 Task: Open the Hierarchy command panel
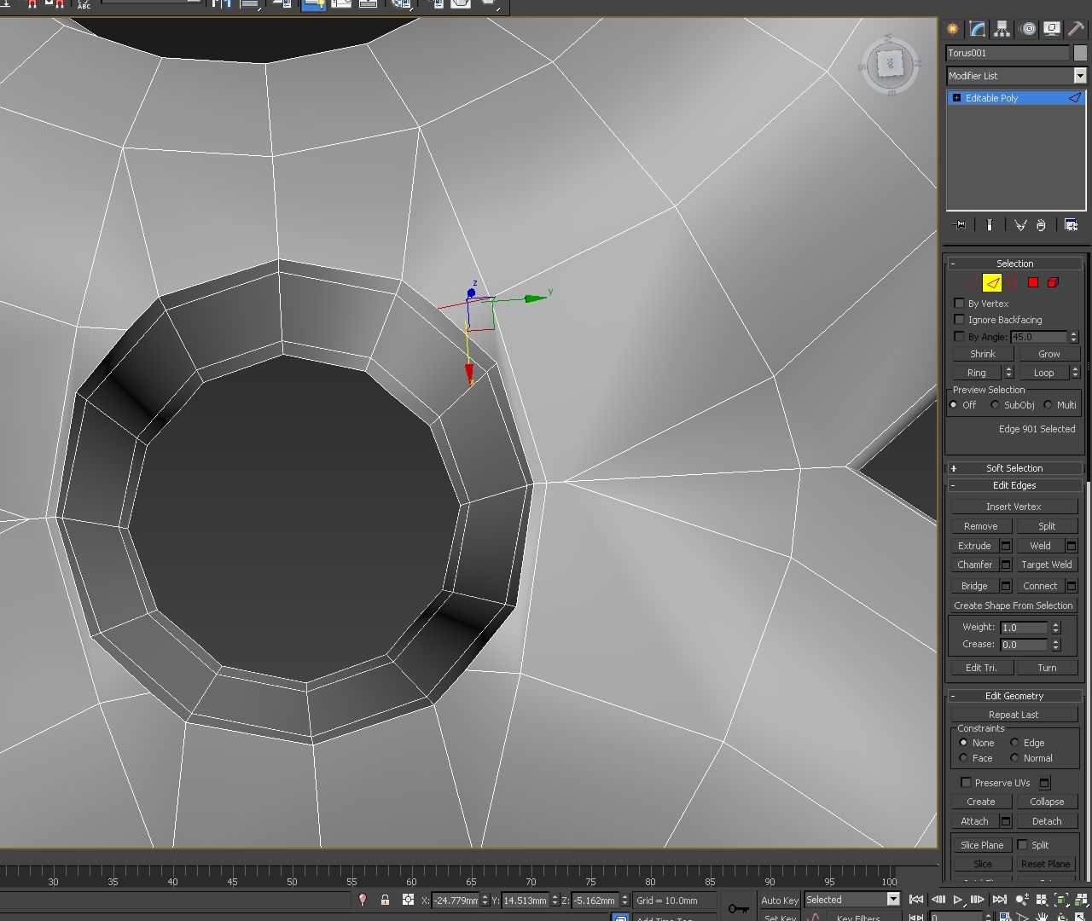1000,28
